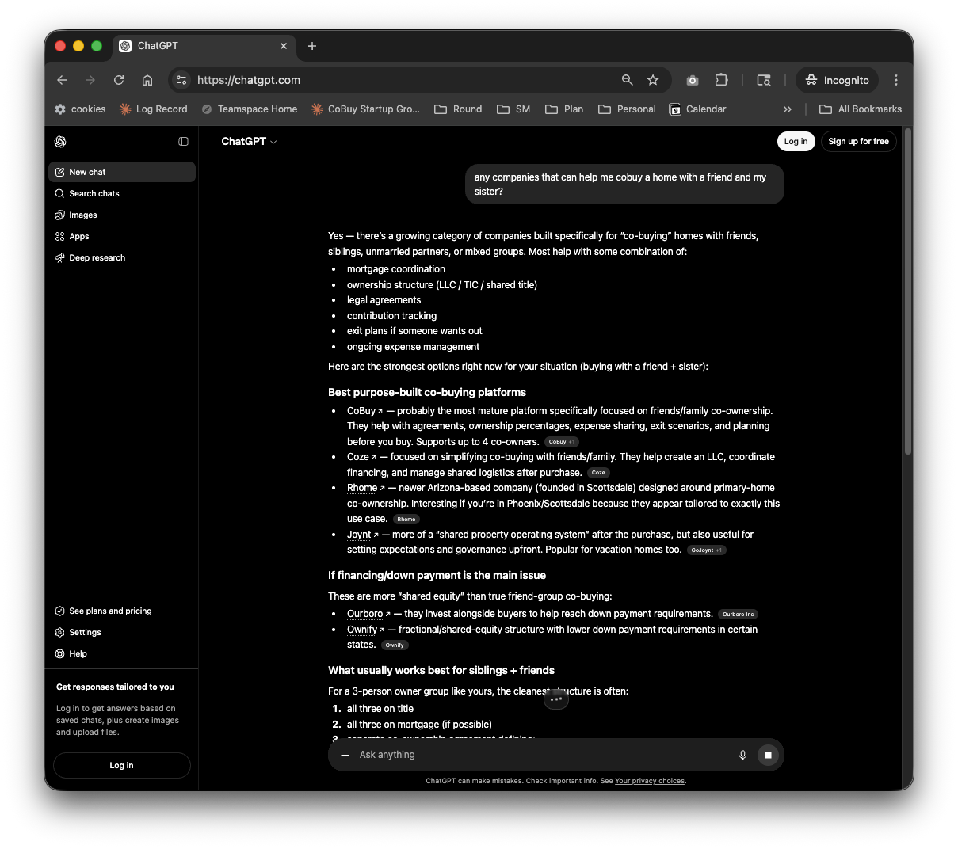Click the CoBuy +1 source chip
The height and width of the screenshot is (849, 958).
562,442
